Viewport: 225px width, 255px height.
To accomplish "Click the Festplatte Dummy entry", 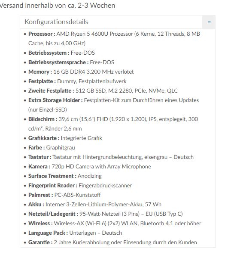I will (x=77, y=81).
